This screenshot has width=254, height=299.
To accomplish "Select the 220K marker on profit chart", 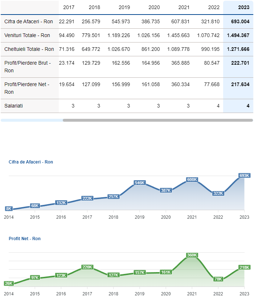I will tap(87, 267).
